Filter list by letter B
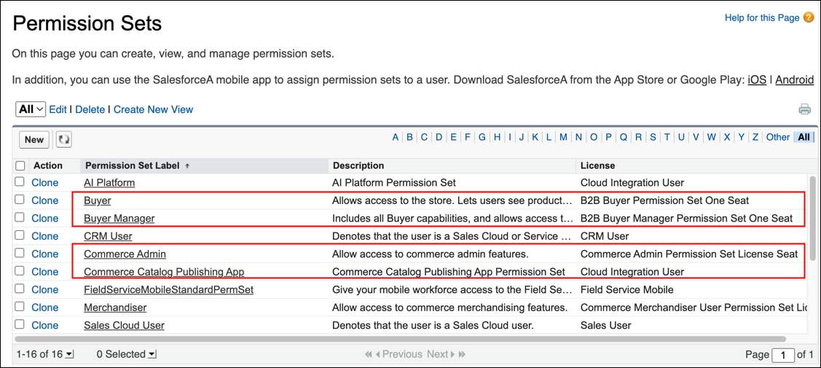The image size is (821, 368). [x=410, y=137]
